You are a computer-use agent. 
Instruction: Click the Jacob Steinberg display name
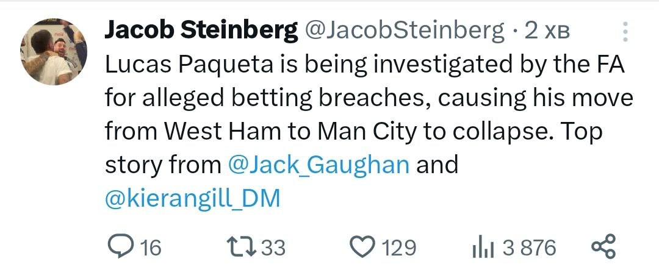201,29
